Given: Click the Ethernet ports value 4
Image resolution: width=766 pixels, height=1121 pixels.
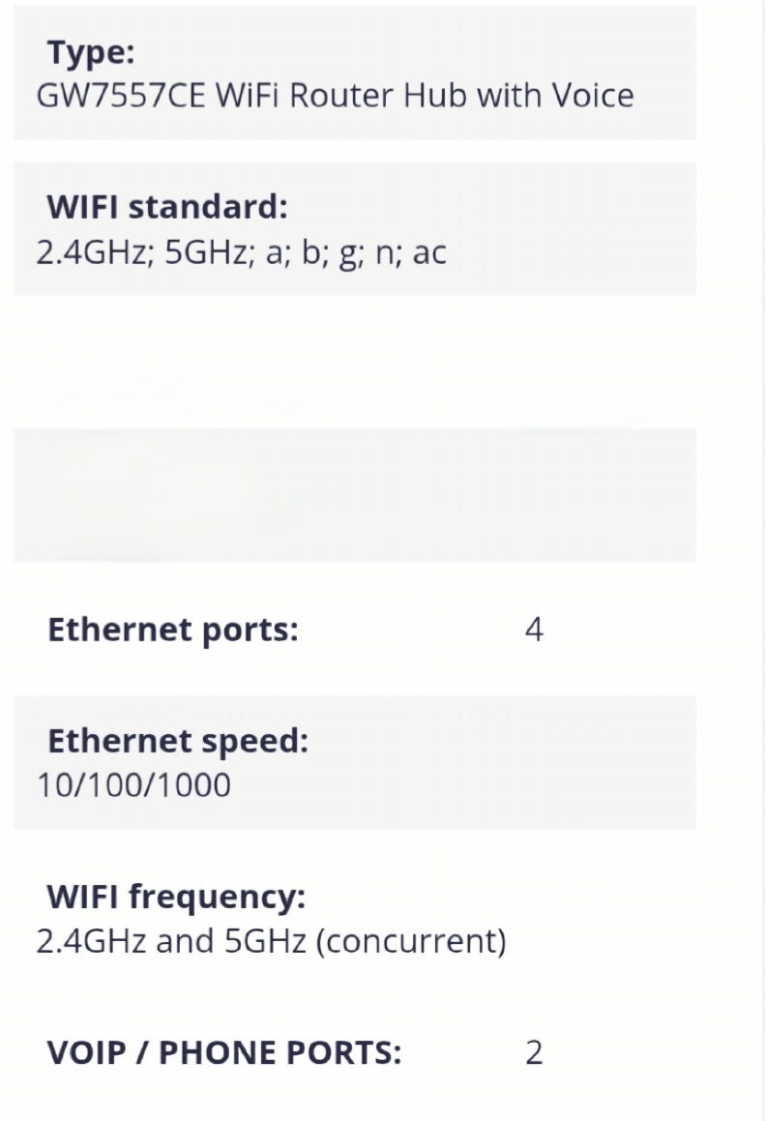Looking at the screenshot, I should pos(534,631).
